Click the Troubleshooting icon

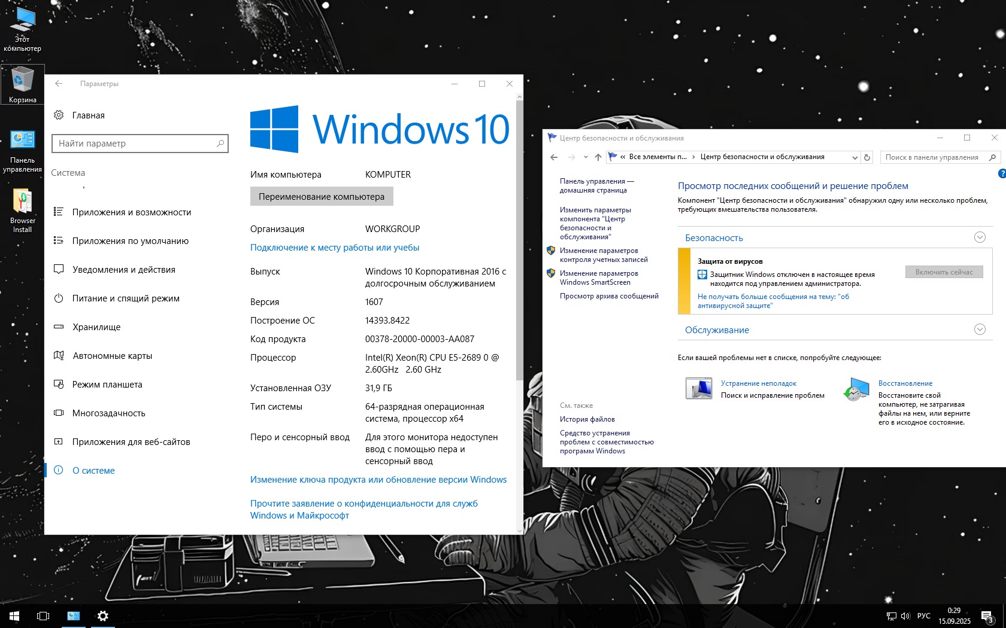[x=698, y=389]
